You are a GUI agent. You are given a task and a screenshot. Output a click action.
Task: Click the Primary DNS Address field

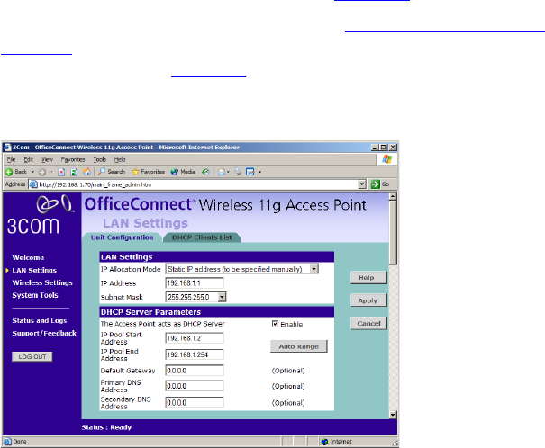(195, 386)
